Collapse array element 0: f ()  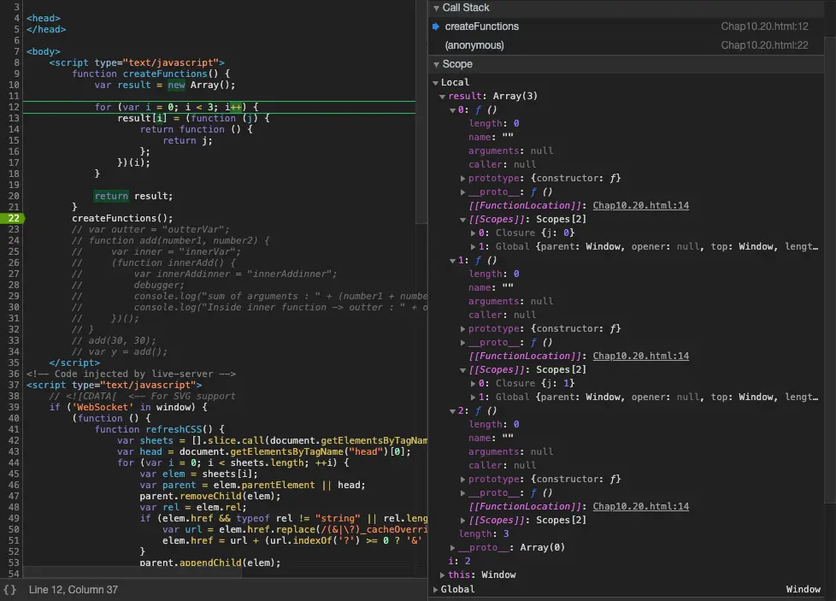pos(453,110)
